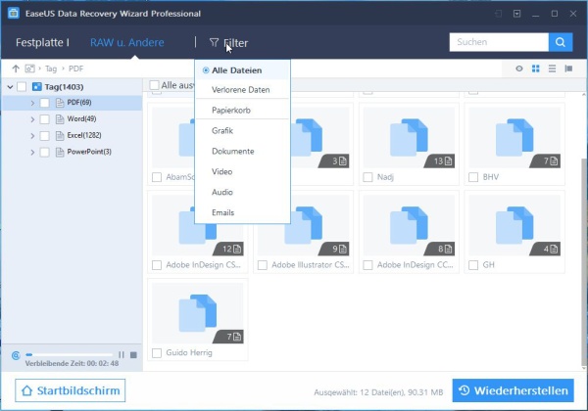Click the Wiederherstellen button
This screenshot has width=588, height=411.
513,390
